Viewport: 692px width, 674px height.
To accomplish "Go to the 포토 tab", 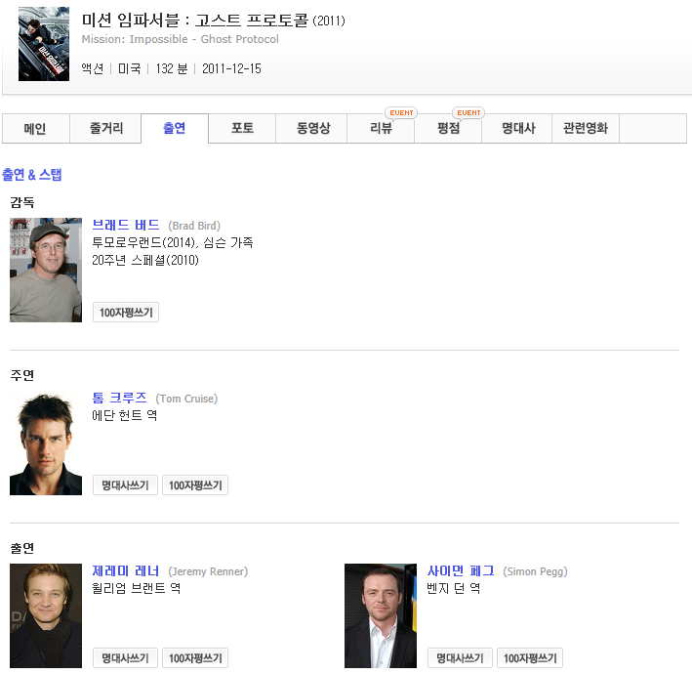I will (x=242, y=129).
